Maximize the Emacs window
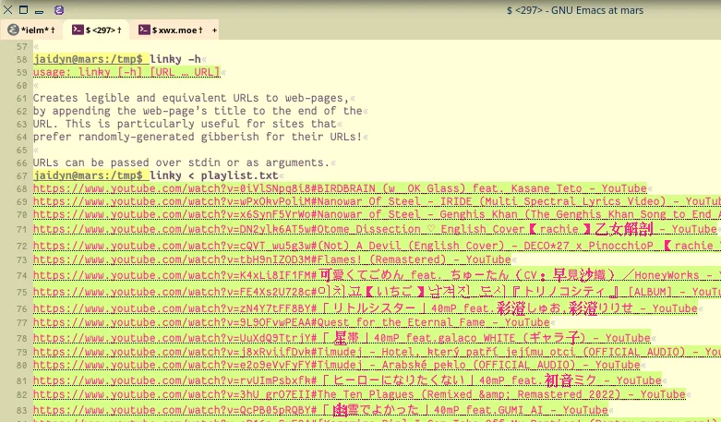 (x=24, y=10)
